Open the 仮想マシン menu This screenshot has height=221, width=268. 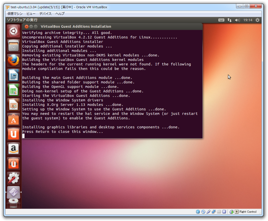[x=15, y=14]
